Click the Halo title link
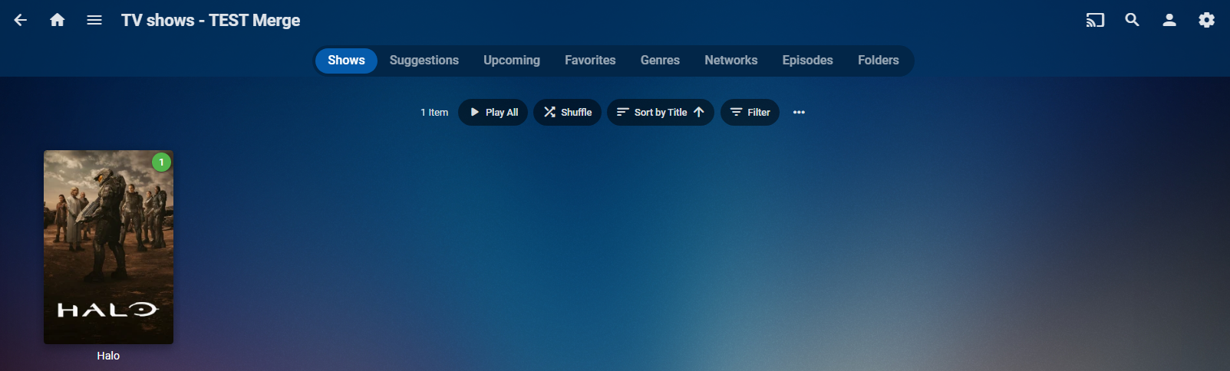The image size is (1230, 371). coord(108,356)
